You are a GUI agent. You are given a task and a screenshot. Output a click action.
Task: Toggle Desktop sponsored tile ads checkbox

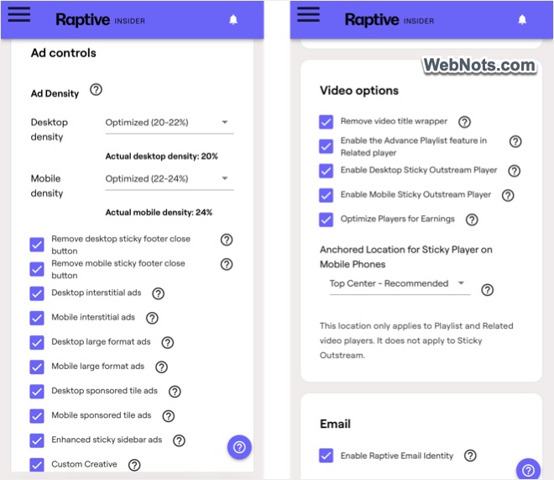(37, 391)
